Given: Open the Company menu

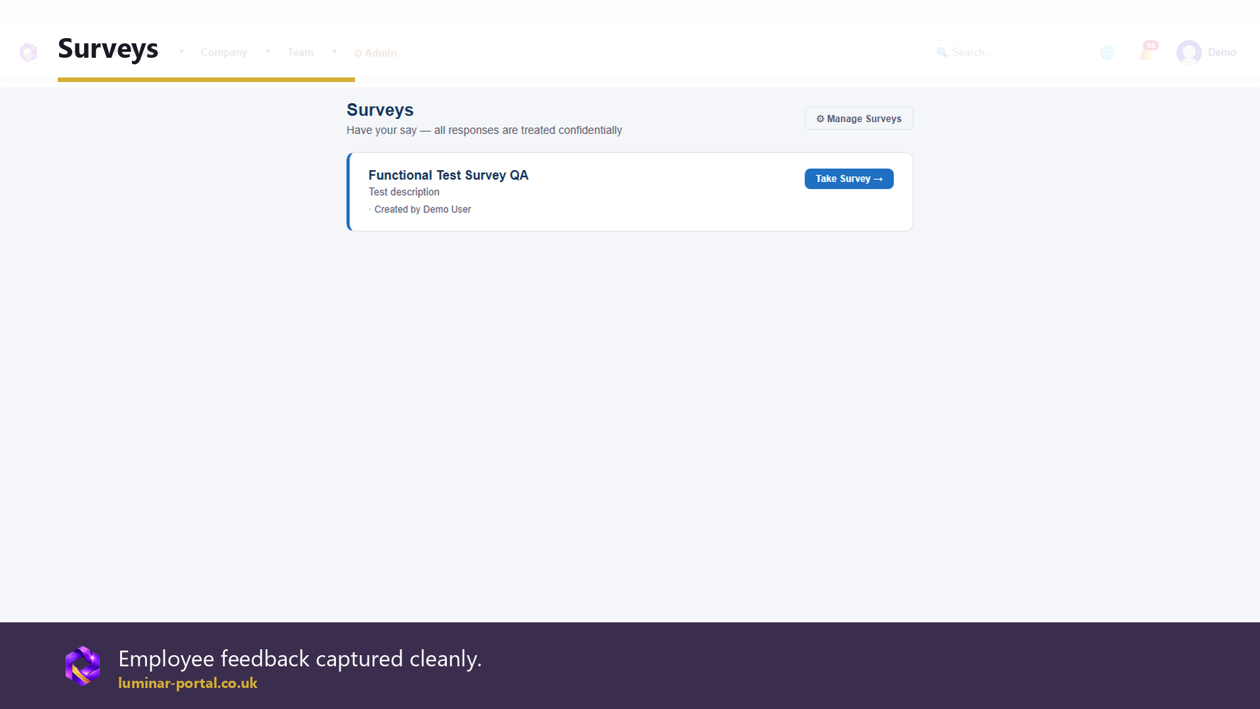Looking at the screenshot, I should pyautogui.click(x=224, y=53).
